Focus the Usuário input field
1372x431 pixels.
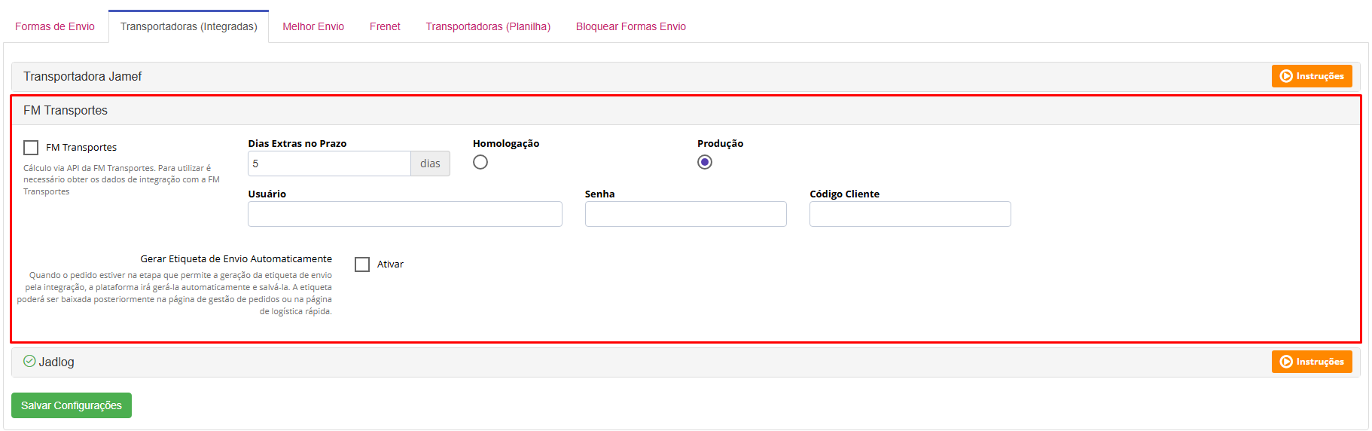[x=405, y=214]
